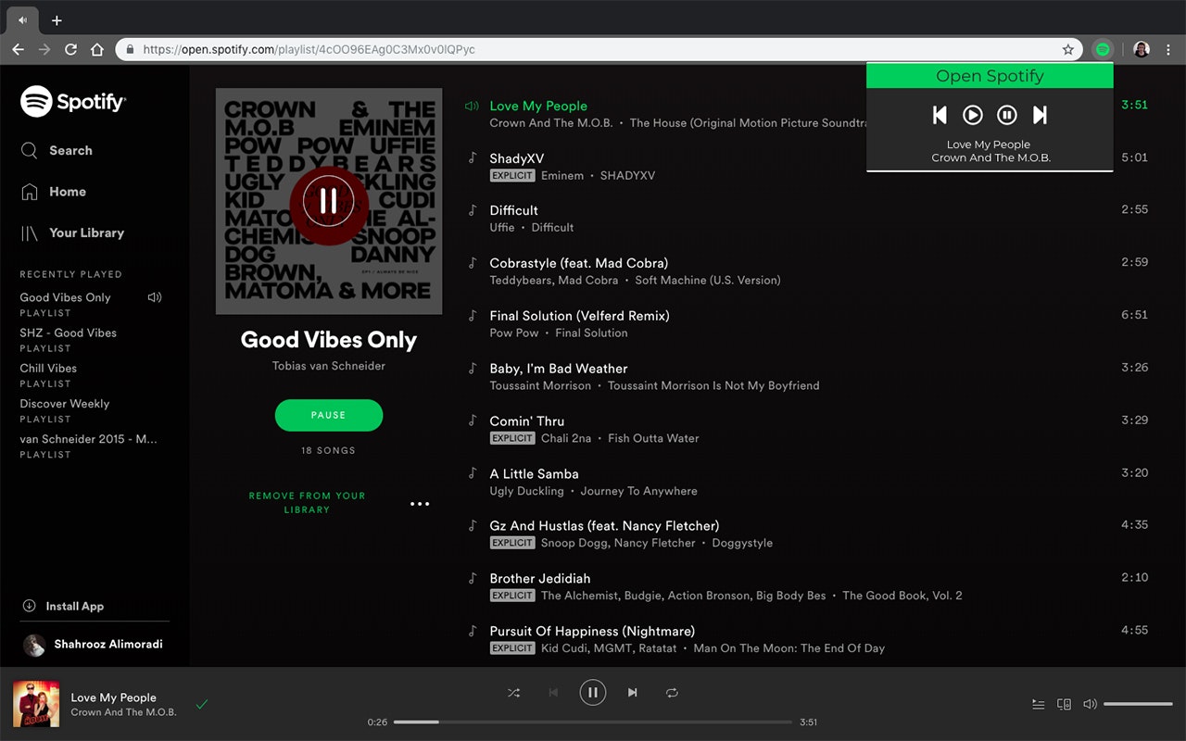Open a new tab with plus button
This screenshot has width=1186, height=741.
pyautogui.click(x=57, y=20)
